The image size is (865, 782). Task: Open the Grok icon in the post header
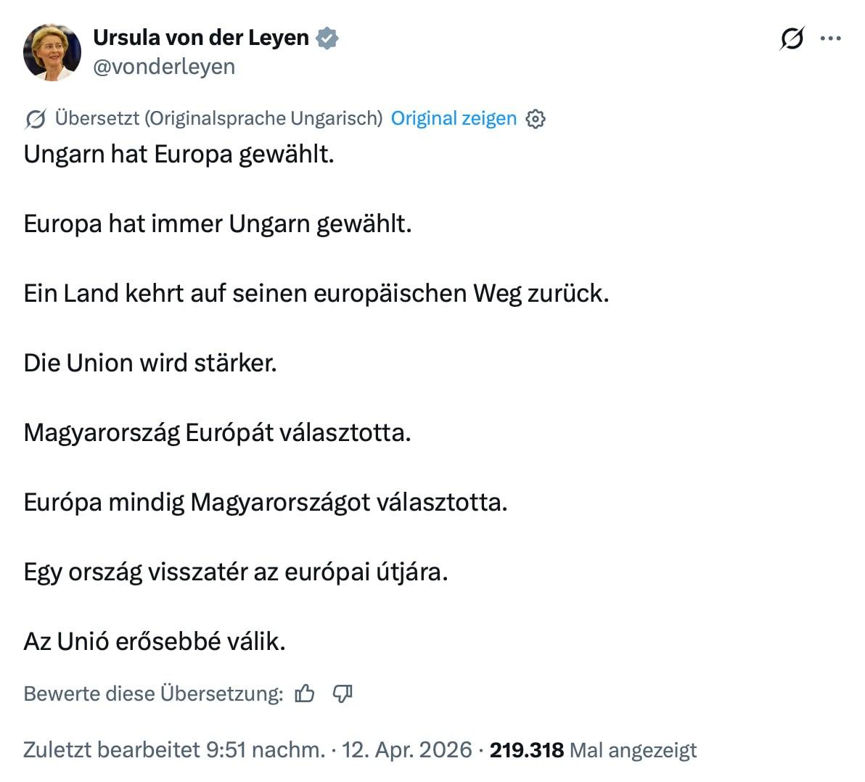[792, 38]
